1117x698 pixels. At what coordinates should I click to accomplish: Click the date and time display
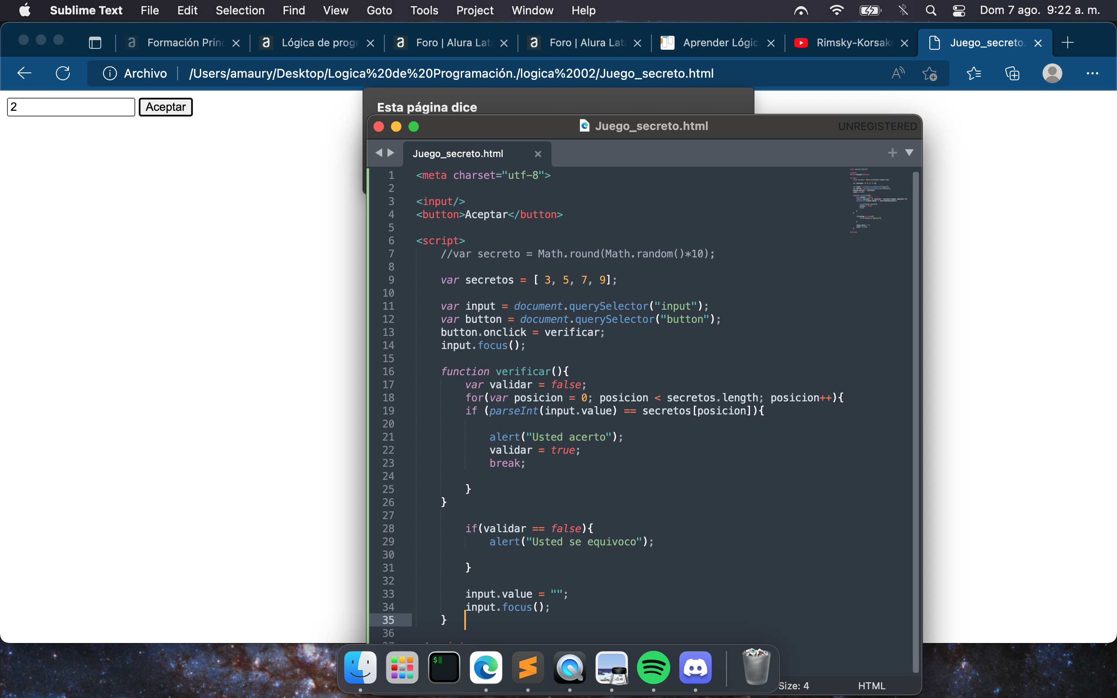(1039, 10)
